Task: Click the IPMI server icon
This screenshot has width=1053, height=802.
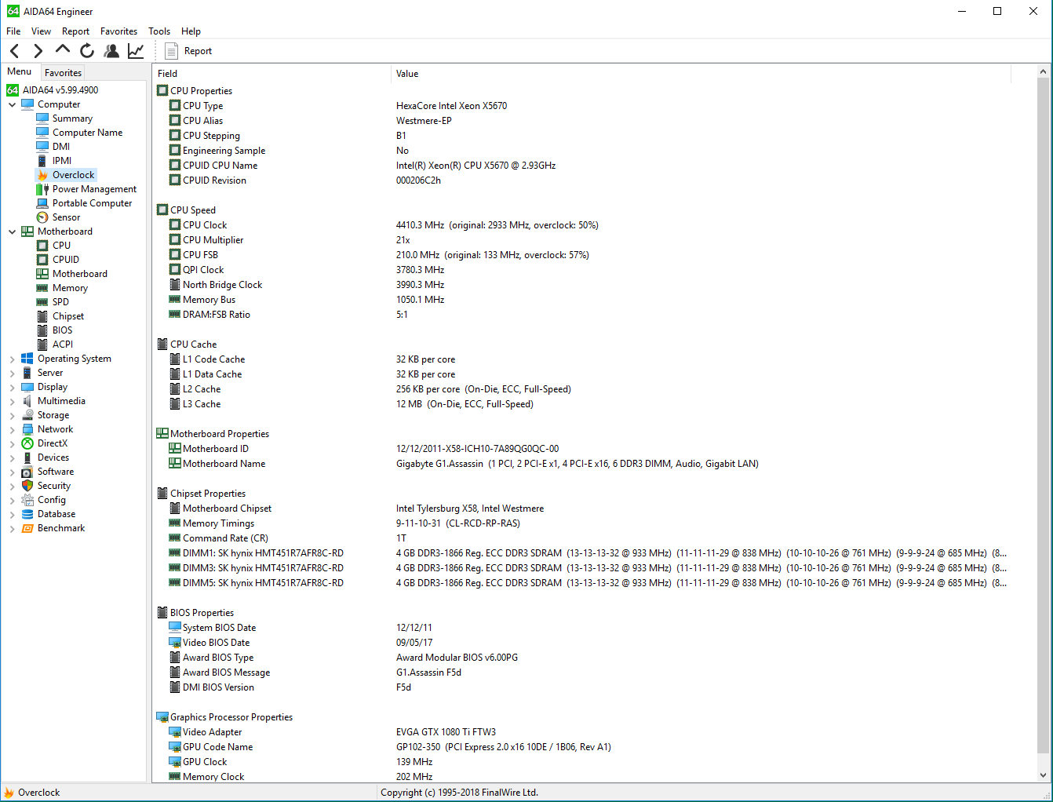Action: point(42,161)
